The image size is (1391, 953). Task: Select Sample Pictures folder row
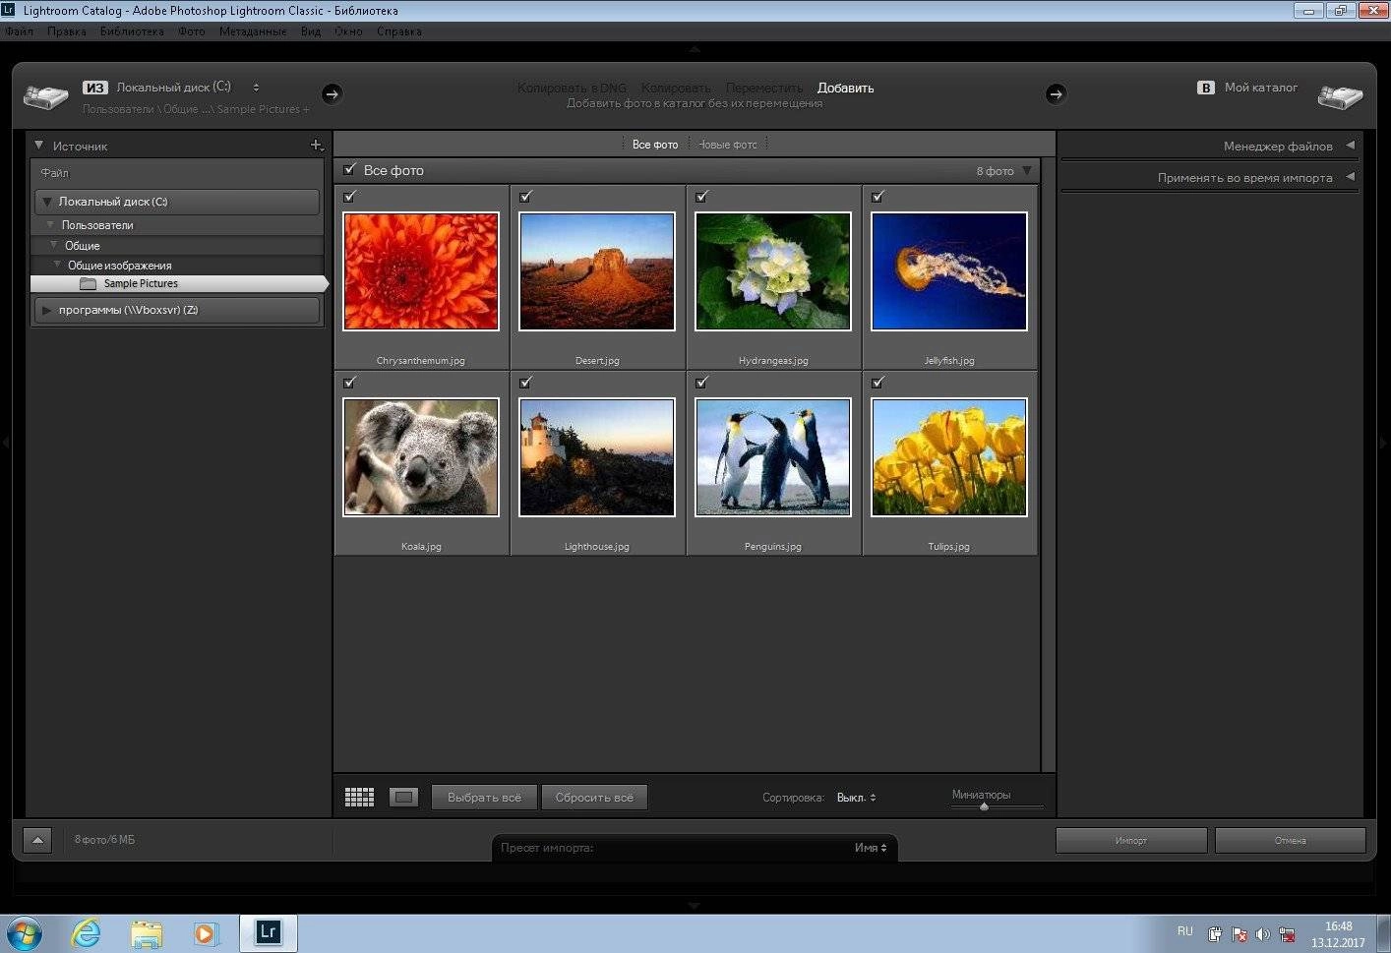point(178,283)
